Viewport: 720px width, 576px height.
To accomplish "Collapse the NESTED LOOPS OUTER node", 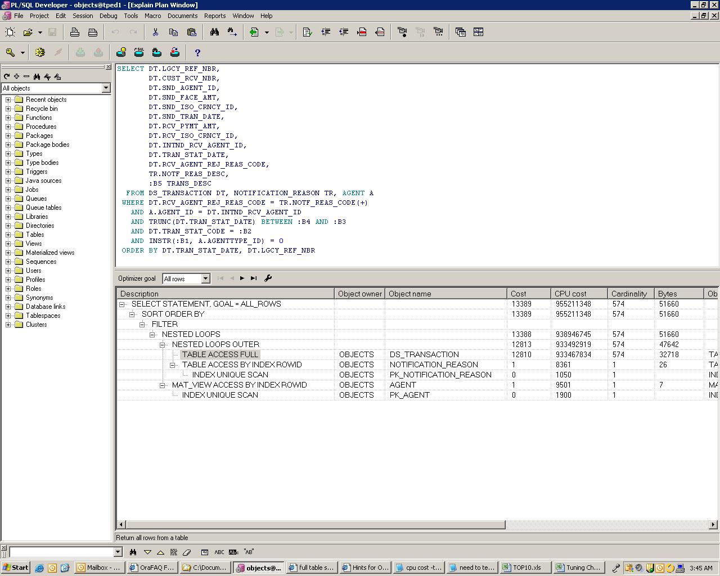I will point(163,345).
